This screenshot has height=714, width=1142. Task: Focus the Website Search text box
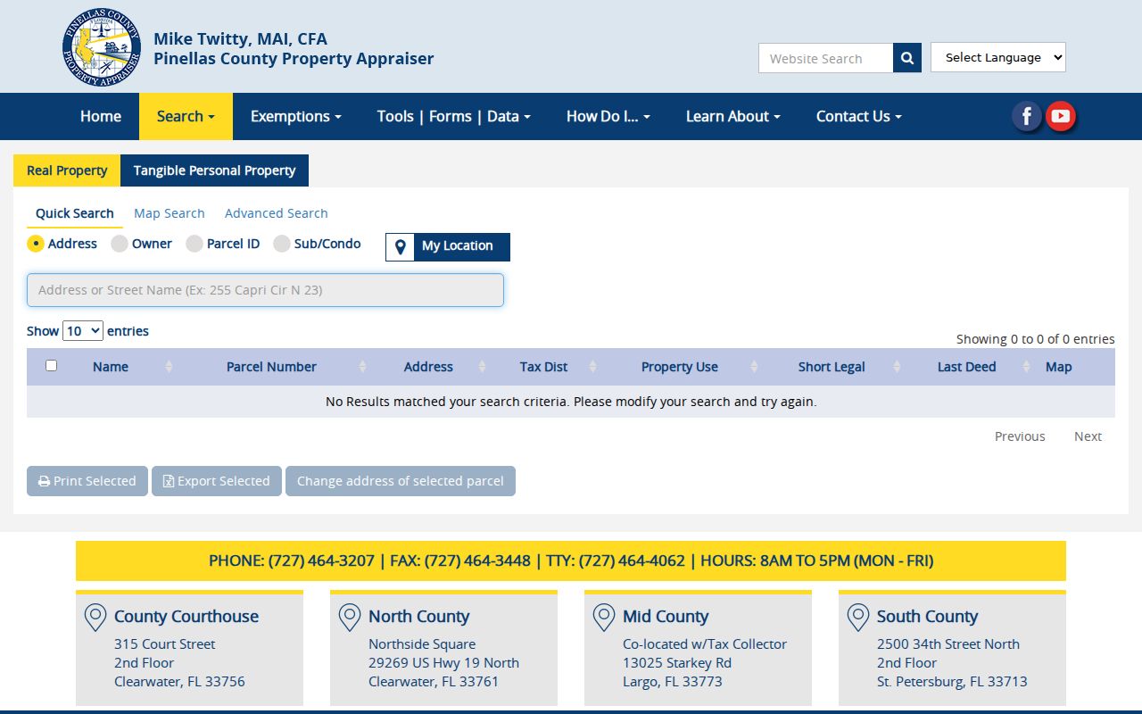[825, 58]
